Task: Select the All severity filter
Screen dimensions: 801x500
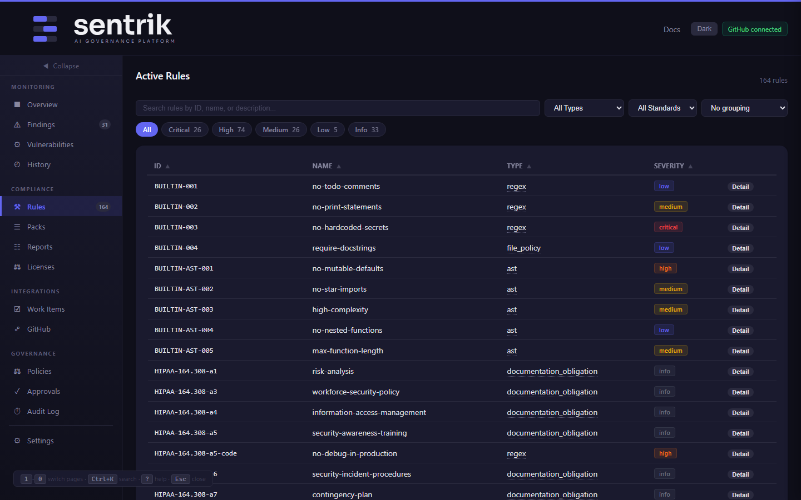Action: click(x=147, y=129)
